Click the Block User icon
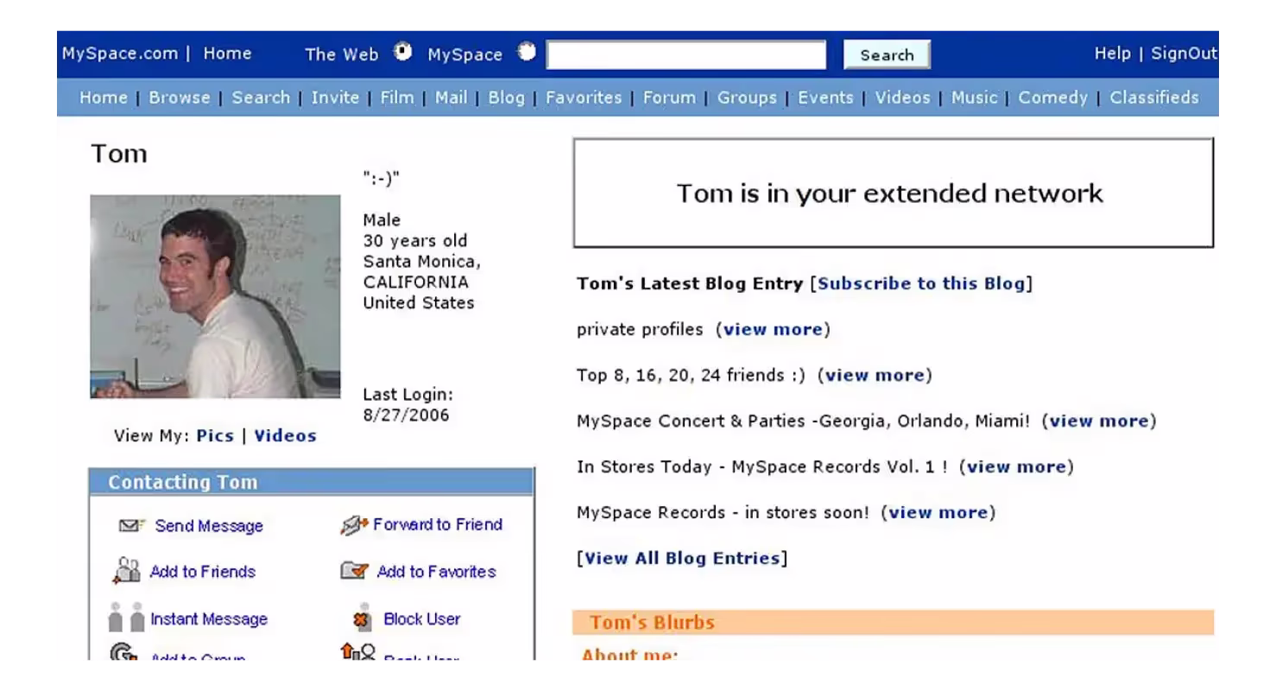 coord(362,618)
